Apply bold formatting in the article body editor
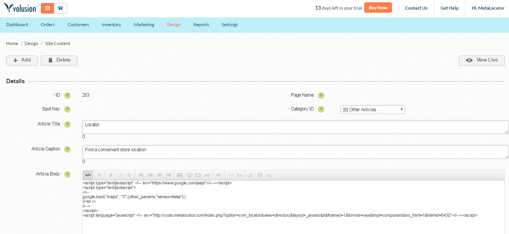 pos(111,175)
